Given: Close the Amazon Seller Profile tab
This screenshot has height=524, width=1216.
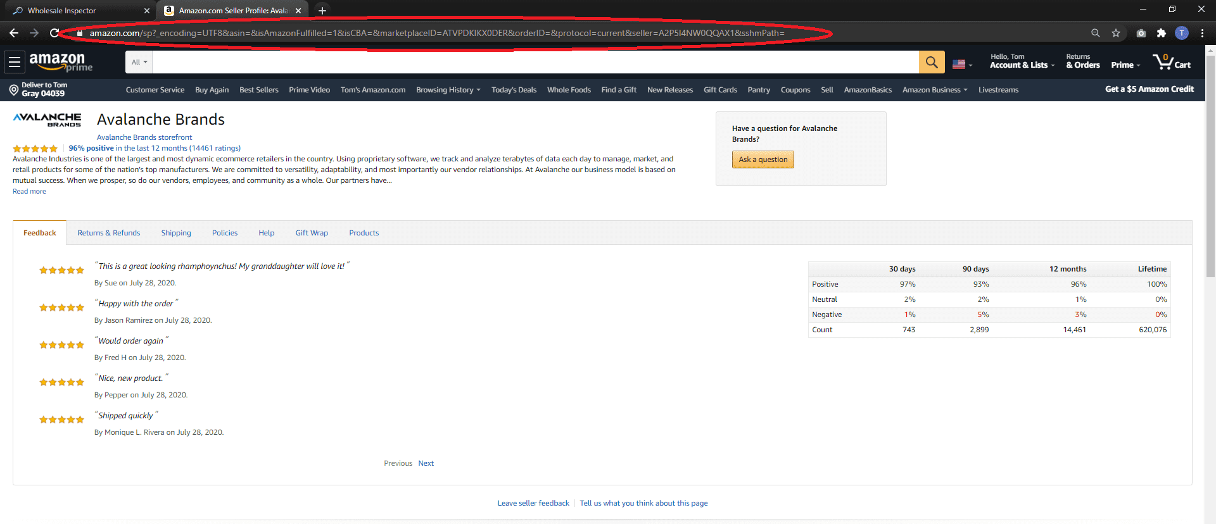Looking at the screenshot, I should (298, 11).
